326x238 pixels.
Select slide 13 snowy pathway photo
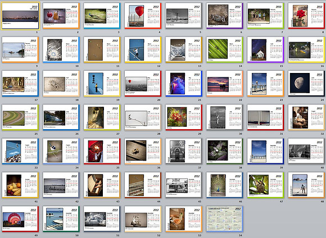coord(184,50)
